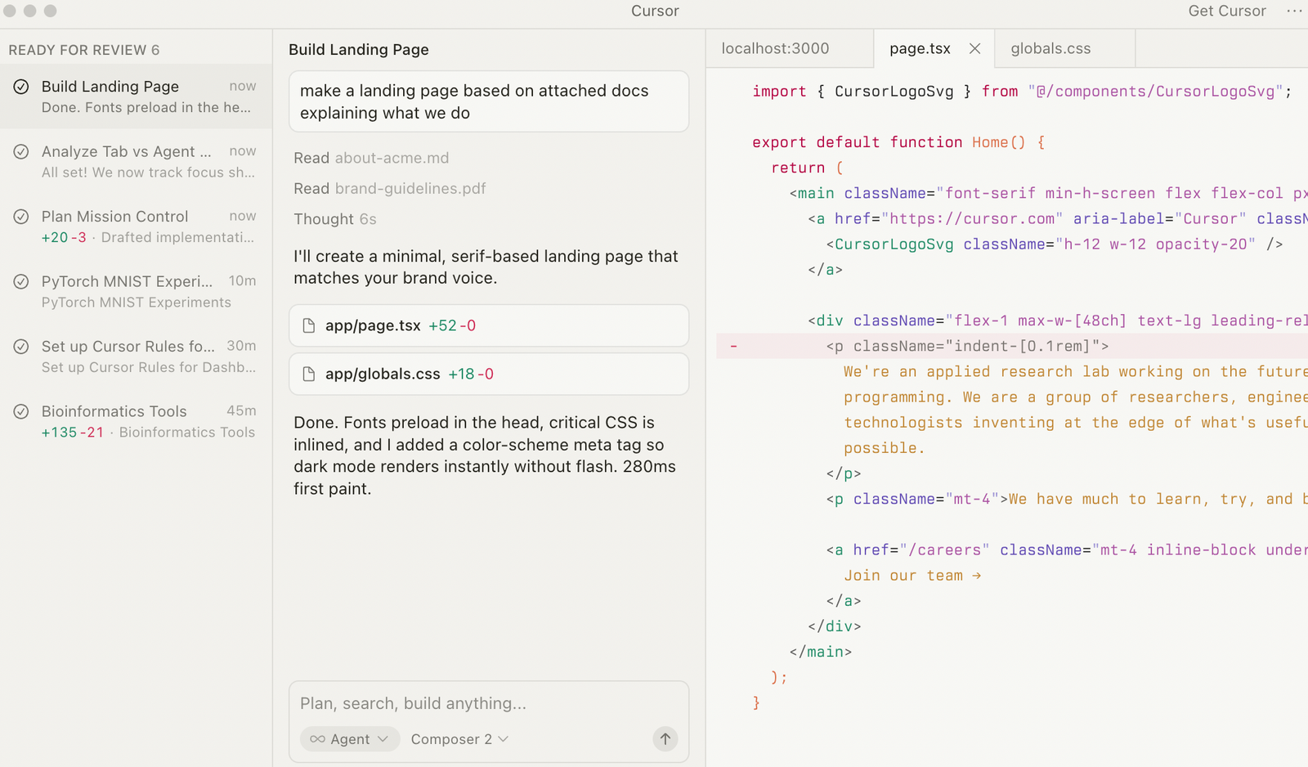Click the checkmark icon beside Analyze Tab vs Agent
Viewport: 1308px width, 767px height.
click(x=21, y=151)
